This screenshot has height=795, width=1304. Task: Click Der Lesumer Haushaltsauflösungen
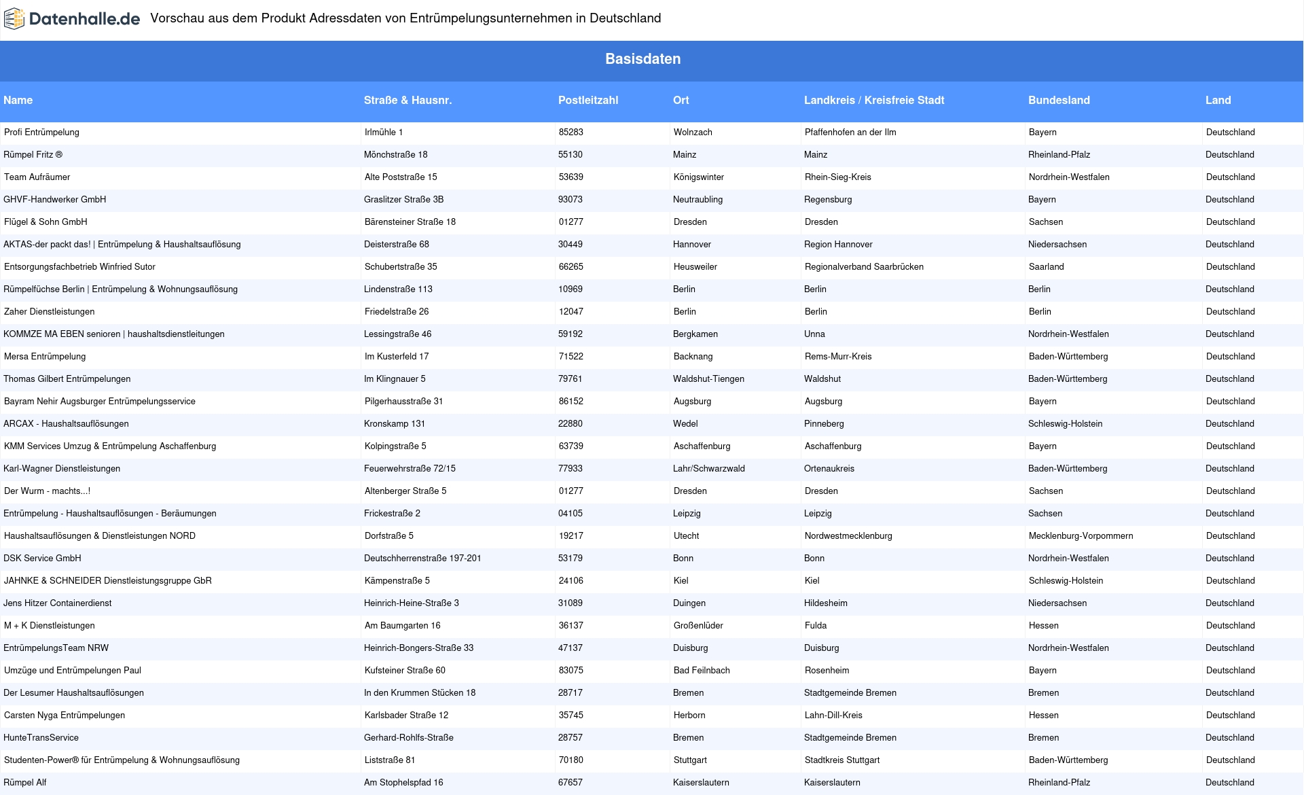tap(73, 693)
